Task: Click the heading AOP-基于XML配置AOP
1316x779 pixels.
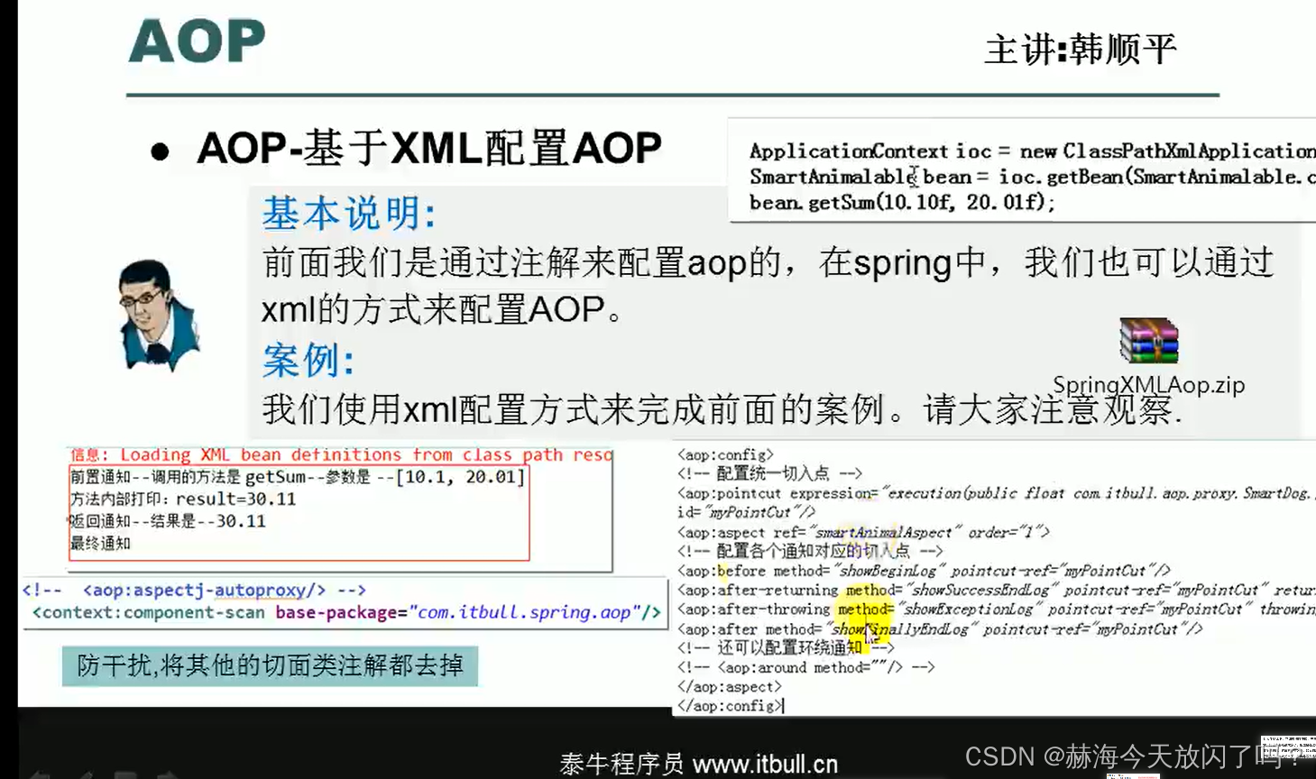Action: (429, 148)
